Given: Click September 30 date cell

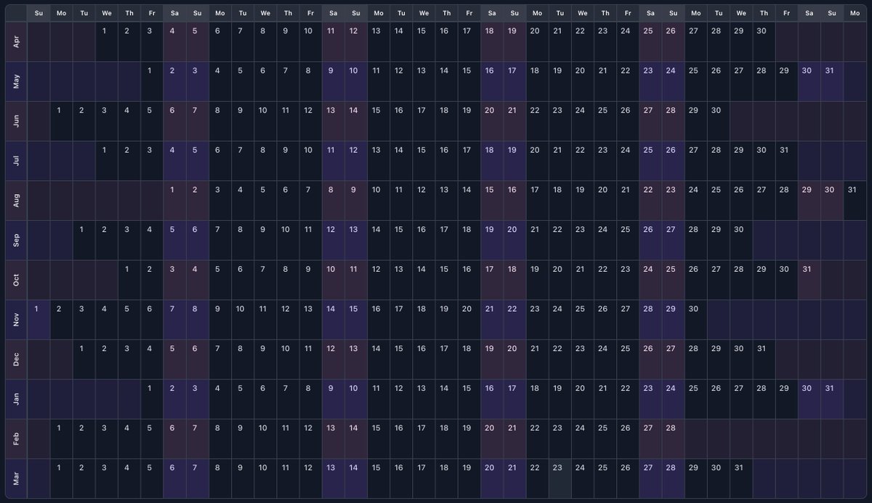Looking at the screenshot, I should (x=740, y=240).
